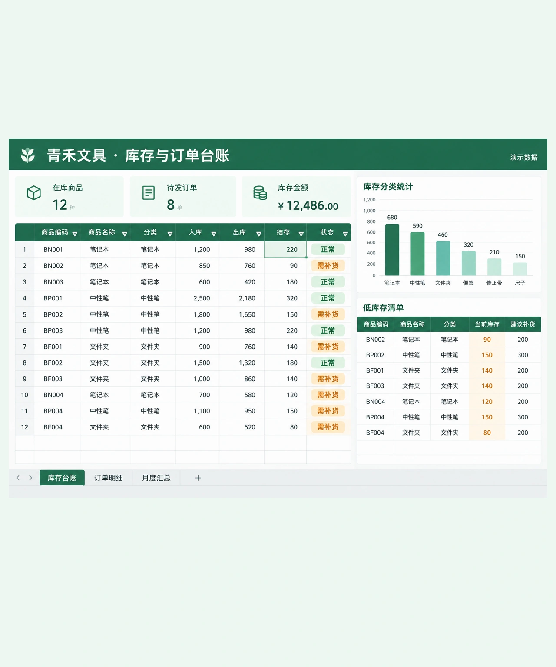Click the 210 bar for 修正带 in chart
The height and width of the screenshot is (667, 556).
click(x=494, y=267)
